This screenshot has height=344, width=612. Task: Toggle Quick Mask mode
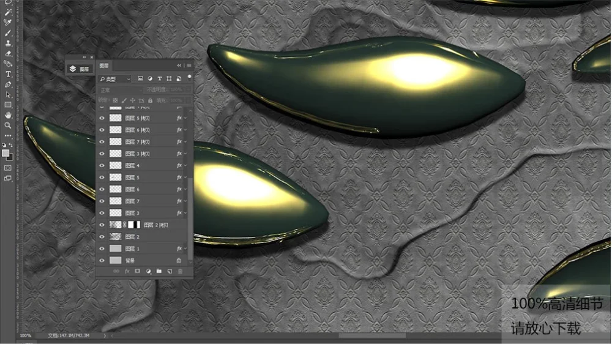[x=8, y=168]
